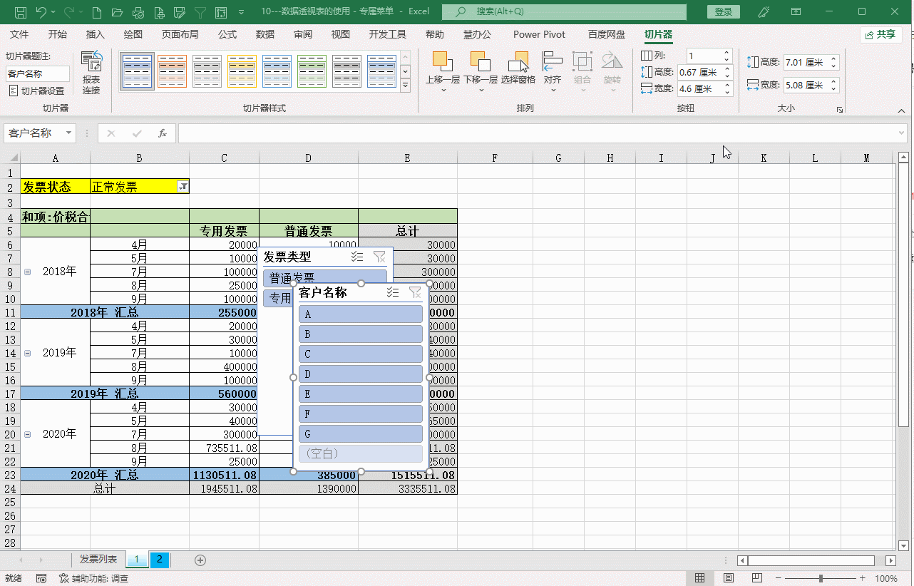
Task: Clear filter icon in 客户名称 slicer
Action: click(x=415, y=292)
